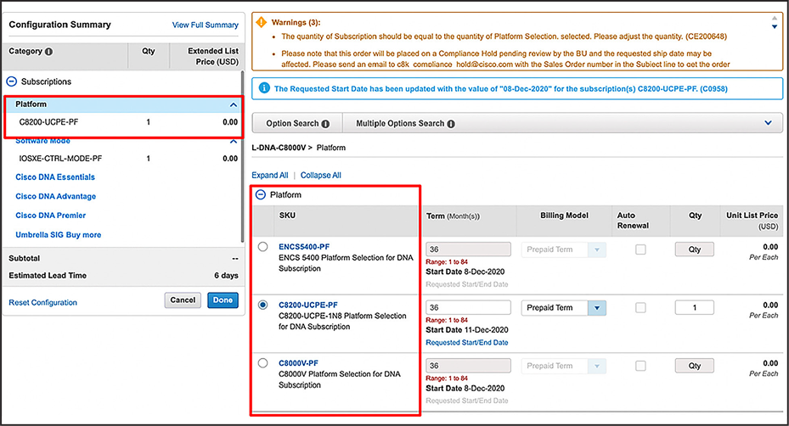Select the ENCS5400-PF radio button

click(262, 247)
